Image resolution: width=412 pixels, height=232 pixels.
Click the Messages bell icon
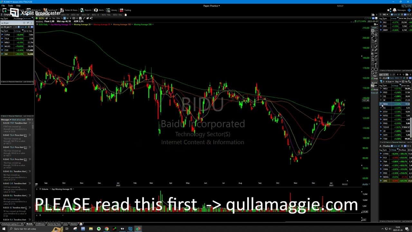(x=395, y=10)
